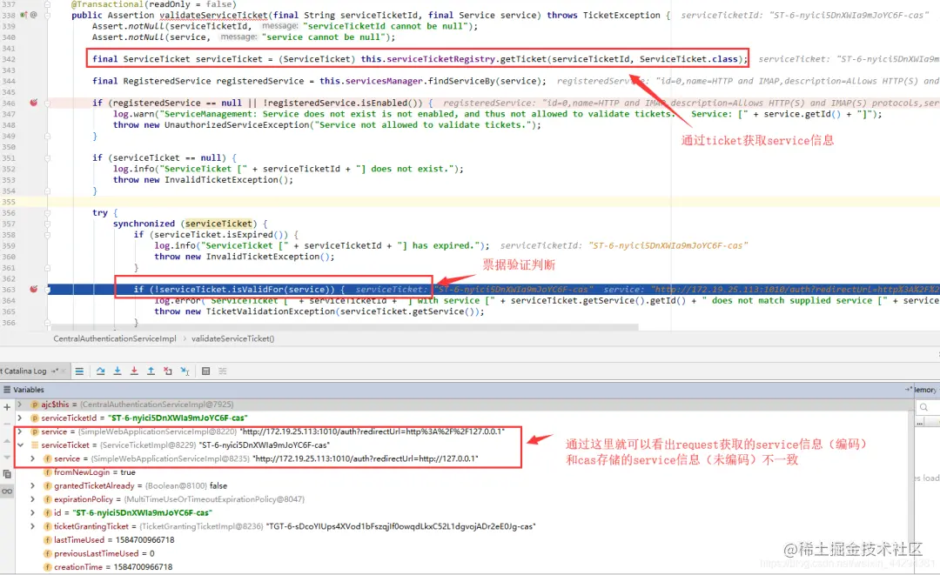Click the validateServiceTicket method name on line 338
940x575 pixels.
click(x=213, y=15)
